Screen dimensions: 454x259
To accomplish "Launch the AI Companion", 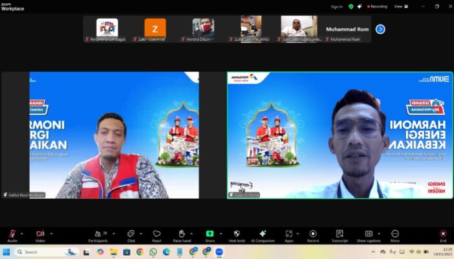I will pos(263,234).
